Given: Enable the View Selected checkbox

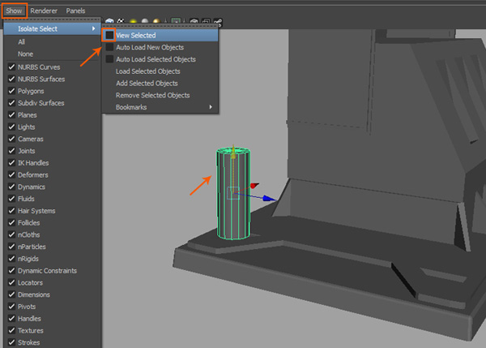Looking at the screenshot, I should tap(109, 36).
